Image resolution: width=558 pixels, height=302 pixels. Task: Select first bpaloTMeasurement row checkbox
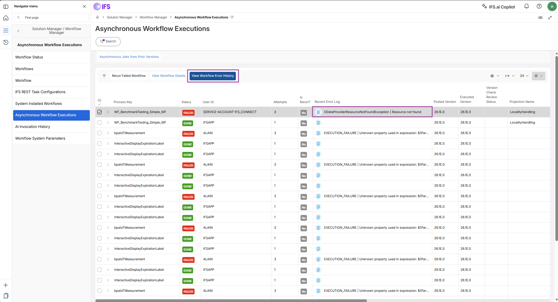coord(99,133)
